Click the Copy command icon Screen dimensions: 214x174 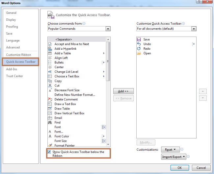click(x=50, y=81)
